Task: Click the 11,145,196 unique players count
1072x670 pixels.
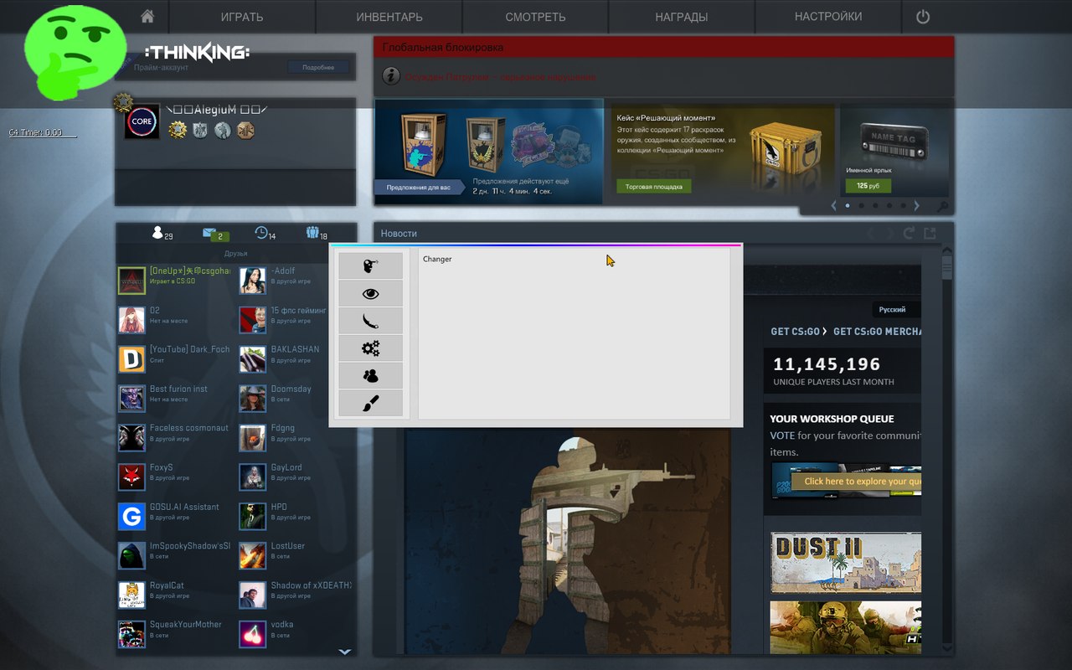Action: (x=827, y=364)
